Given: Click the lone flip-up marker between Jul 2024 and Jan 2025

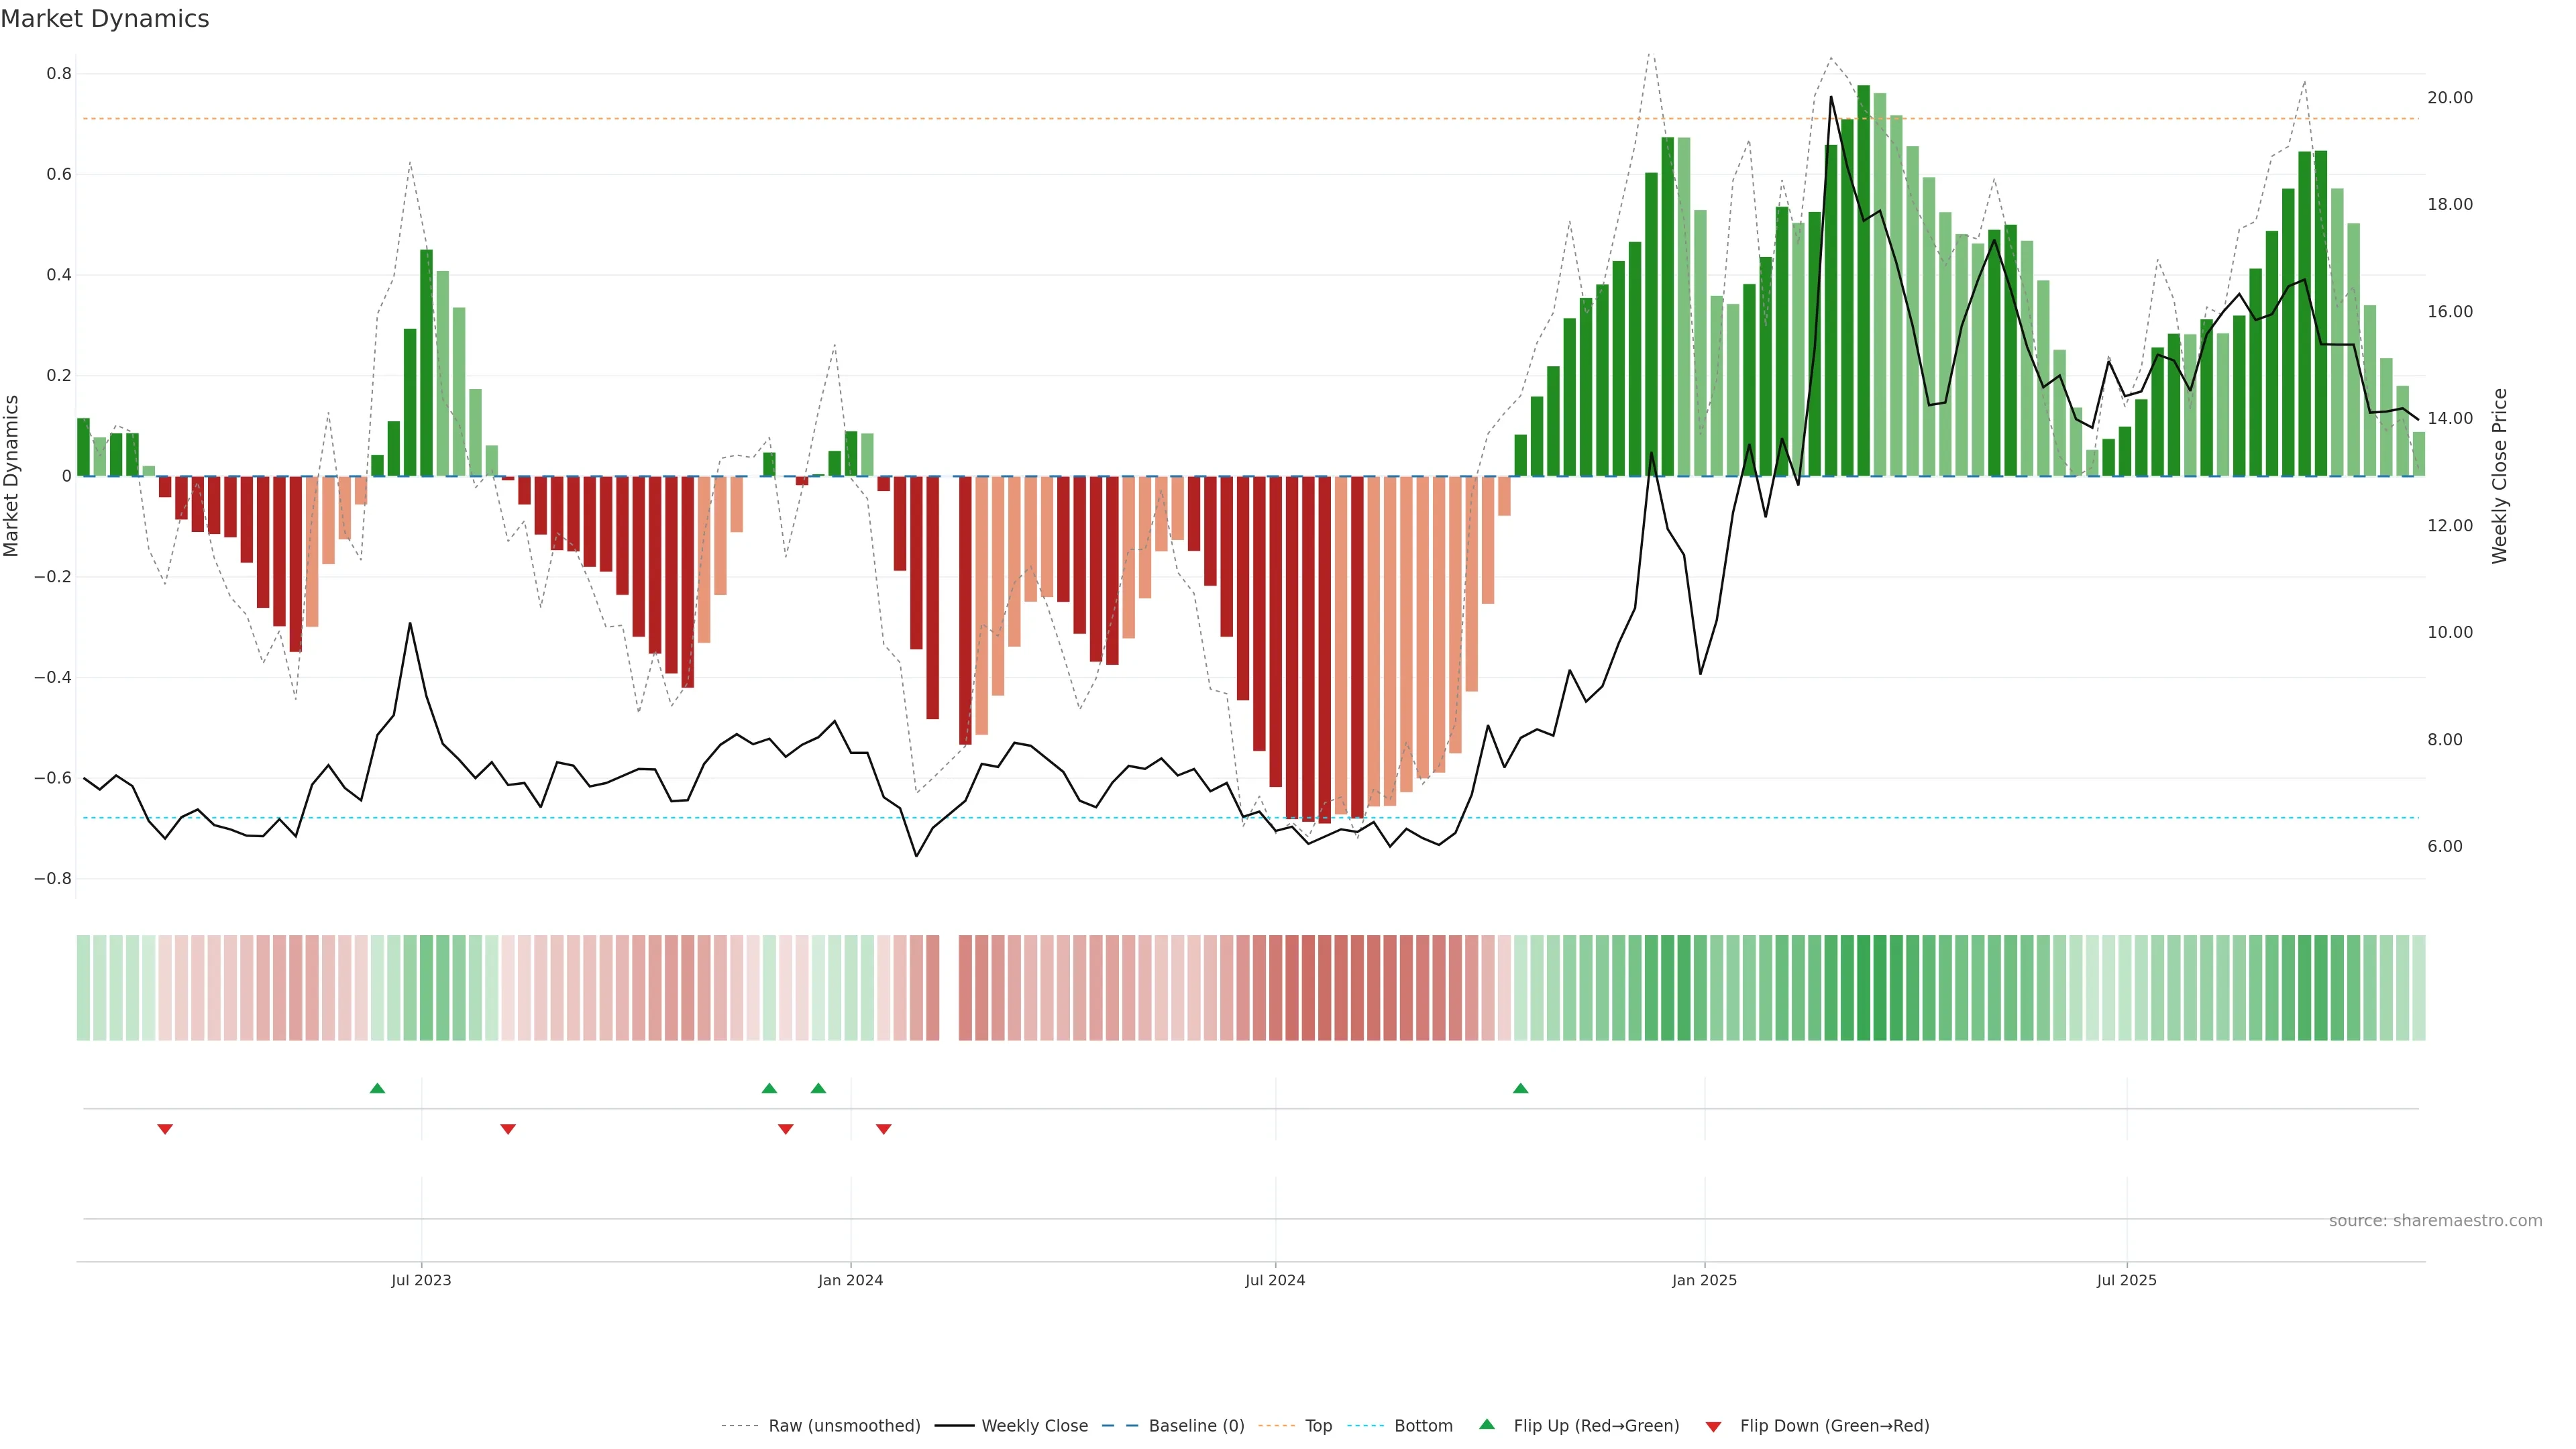Looking at the screenshot, I should 1520,1088.
